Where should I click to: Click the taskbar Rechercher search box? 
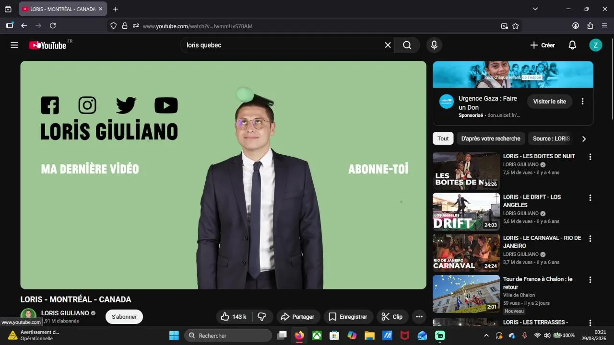click(228, 335)
